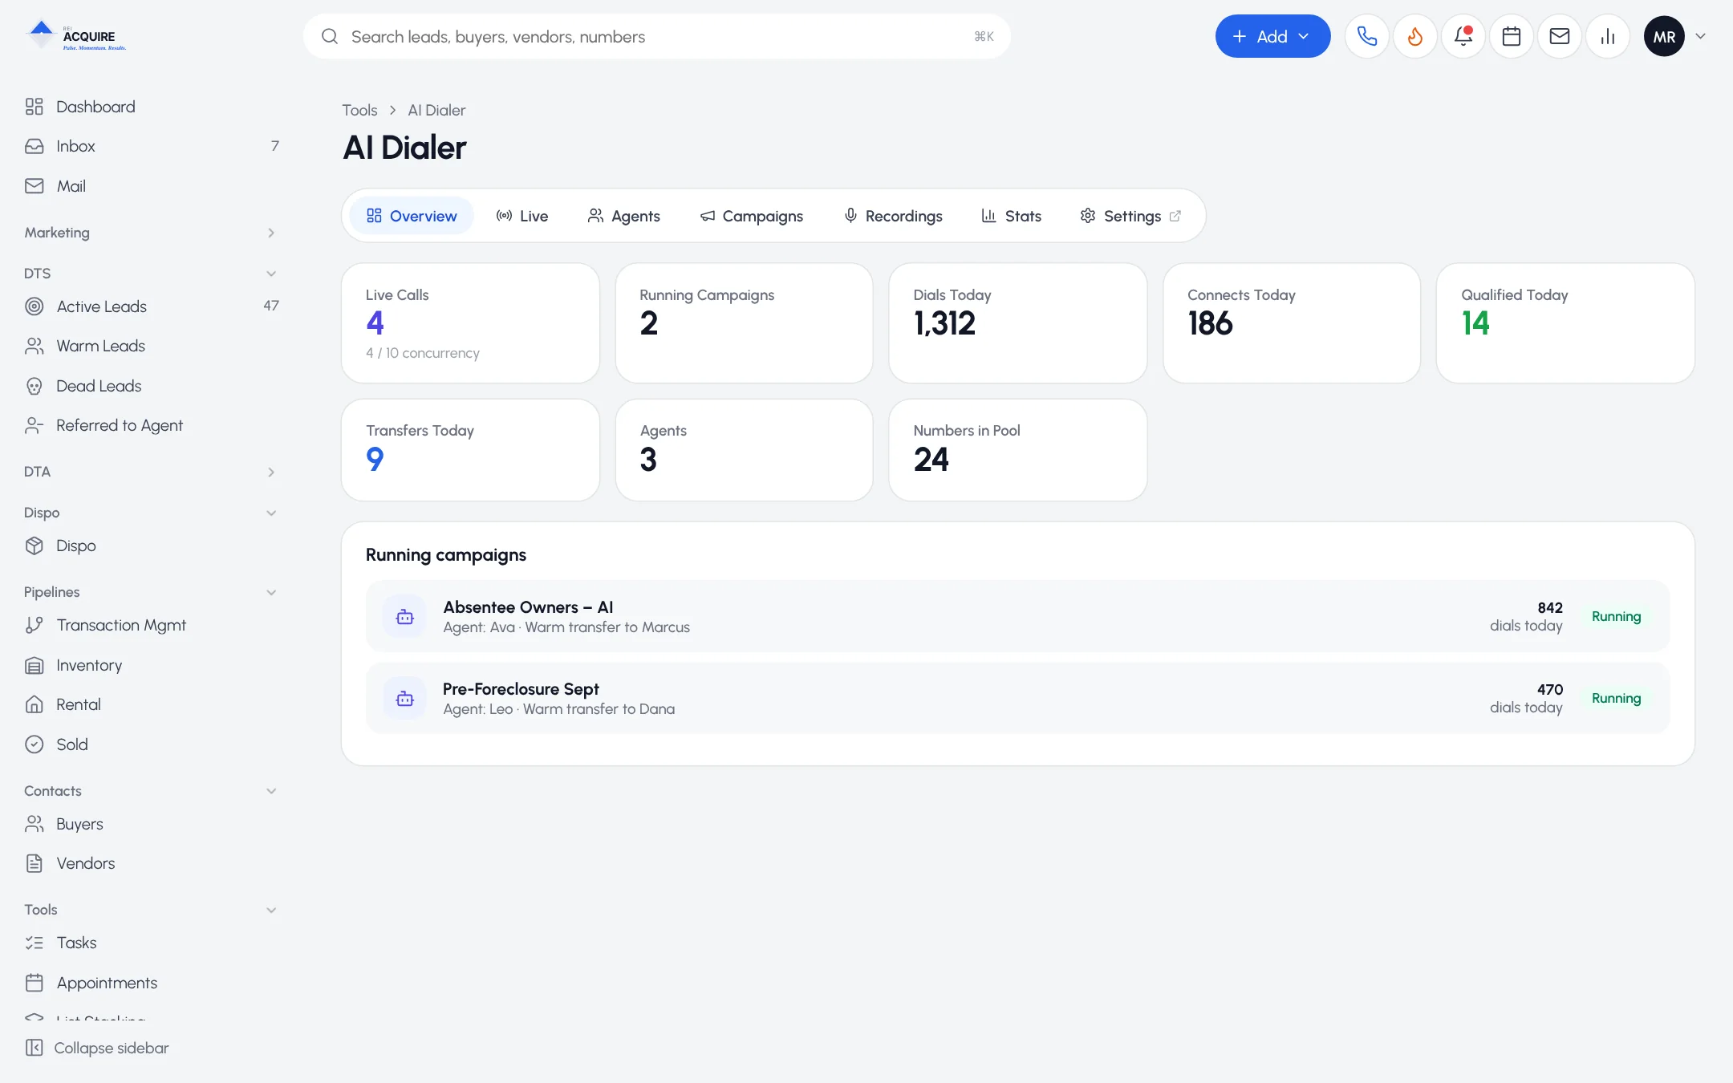This screenshot has width=1733, height=1083.
Task: Click the Inbox count badge 7
Action: [x=274, y=146]
